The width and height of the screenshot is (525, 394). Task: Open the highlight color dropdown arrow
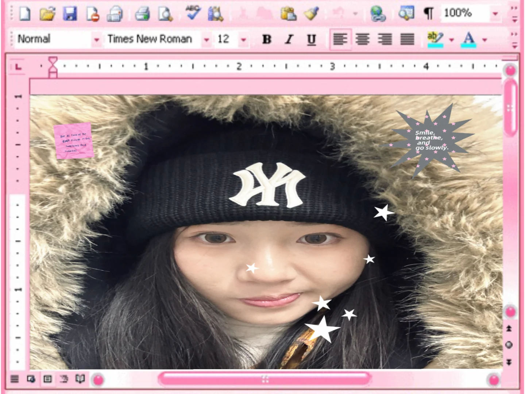451,40
